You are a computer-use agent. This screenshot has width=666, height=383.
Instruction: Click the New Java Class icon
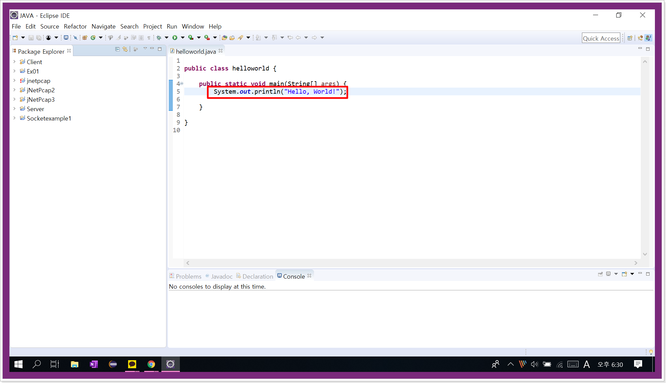click(93, 38)
